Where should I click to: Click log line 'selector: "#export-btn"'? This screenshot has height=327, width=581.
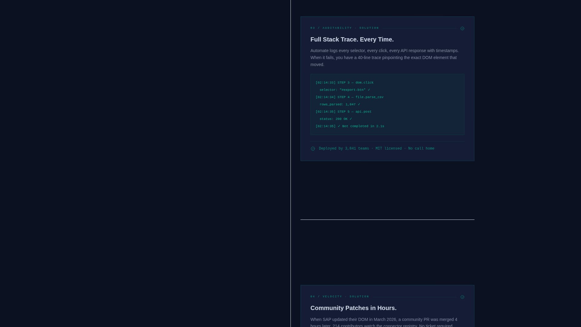(345, 90)
